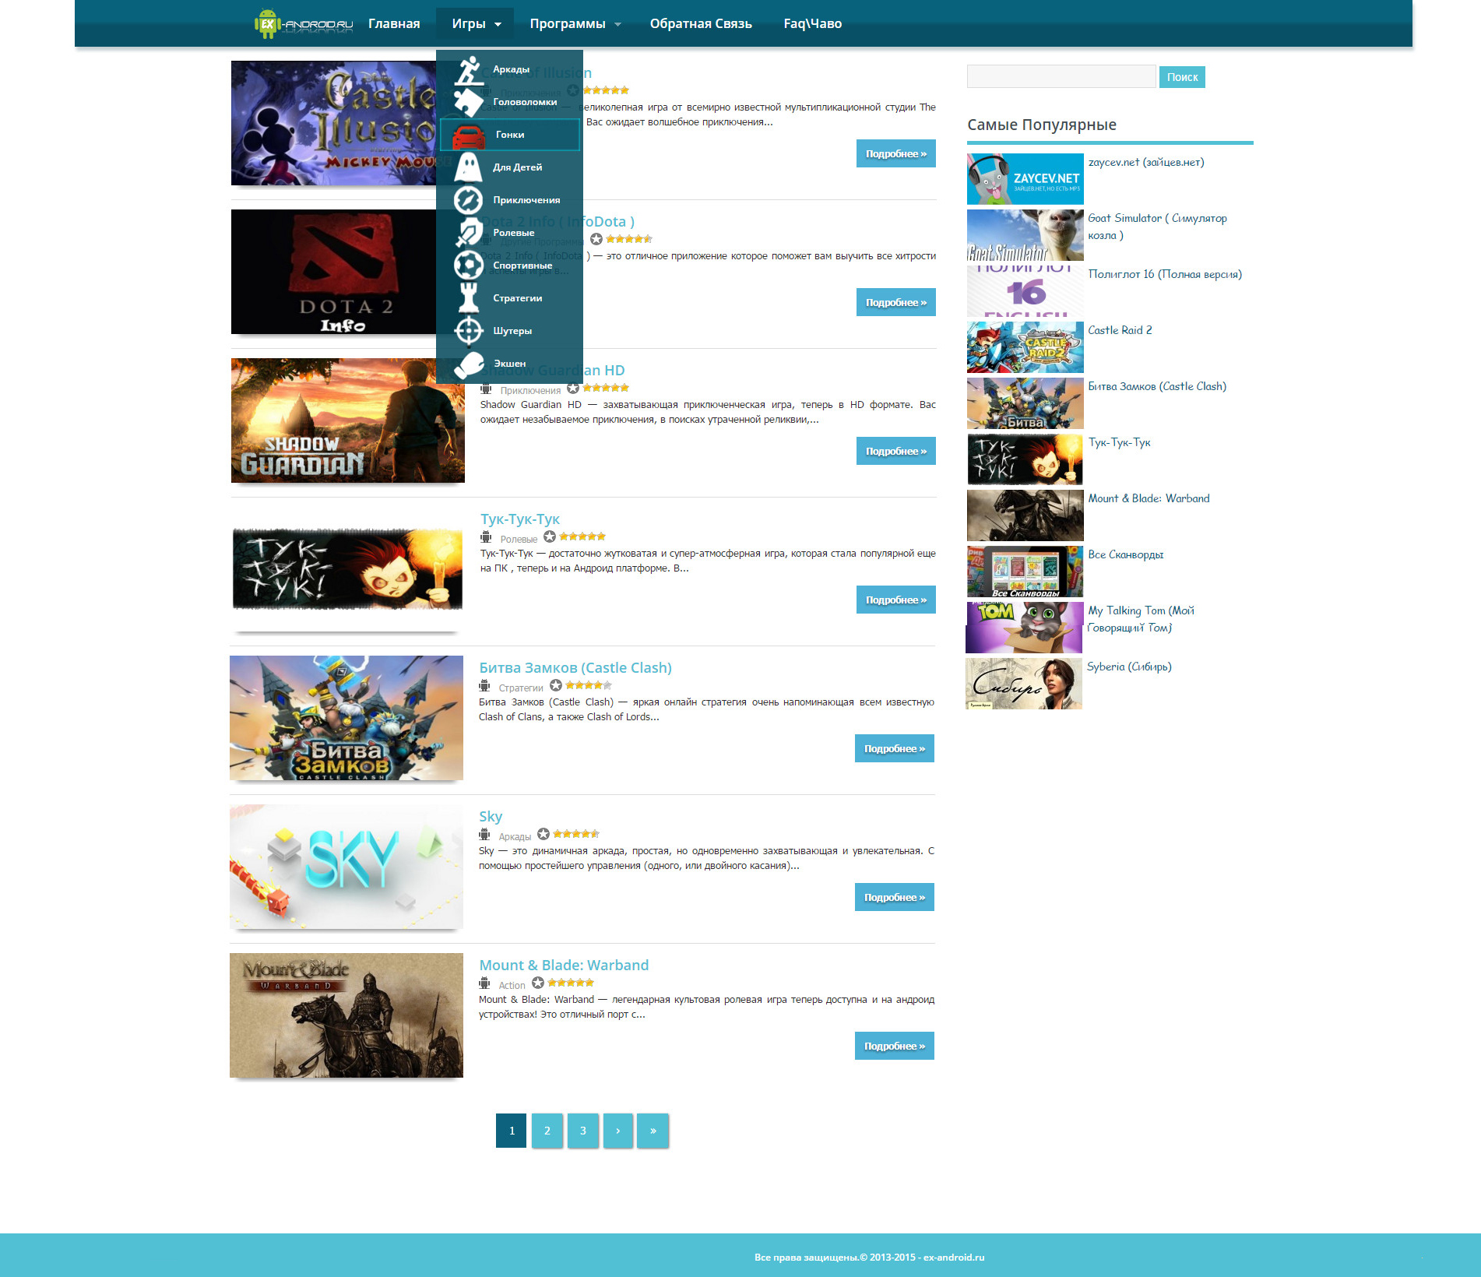
Task: Click the Аркады running man icon
Action: click(x=469, y=70)
